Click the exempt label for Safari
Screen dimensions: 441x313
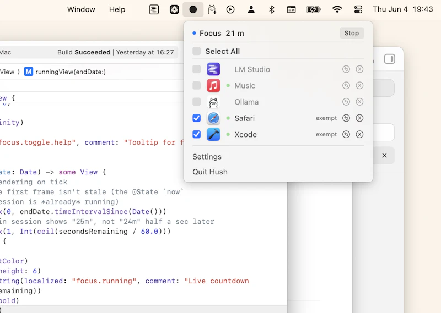(x=326, y=118)
